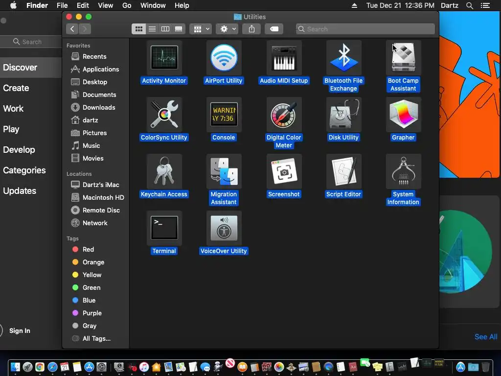The width and height of the screenshot is (501, 376).
Task: Open All Tags… in sidebar
Action: [91, 339]
